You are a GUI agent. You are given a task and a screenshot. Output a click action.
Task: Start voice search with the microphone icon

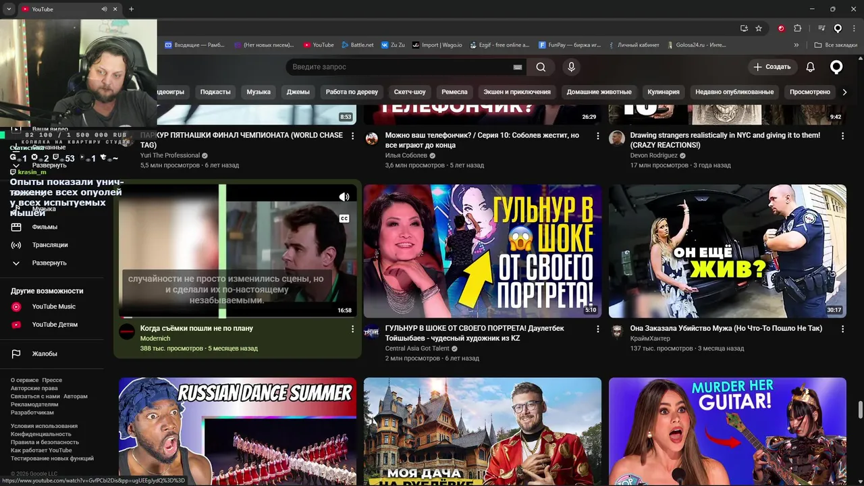point(571,67)
